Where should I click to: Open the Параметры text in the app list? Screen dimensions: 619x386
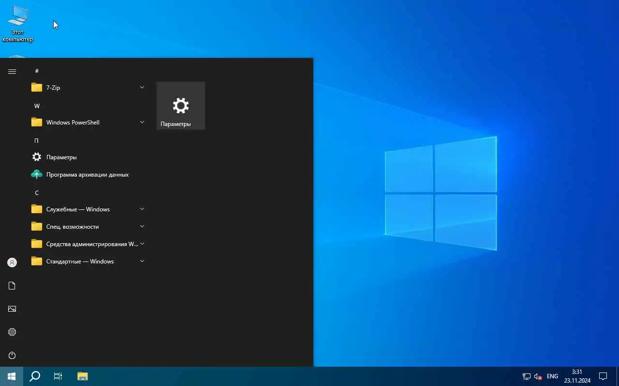61,157
